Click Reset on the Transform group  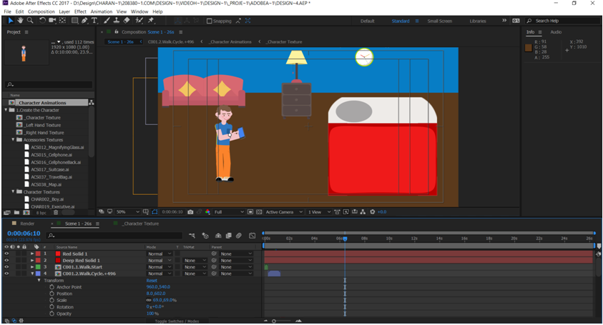click(x=152, y=281)
